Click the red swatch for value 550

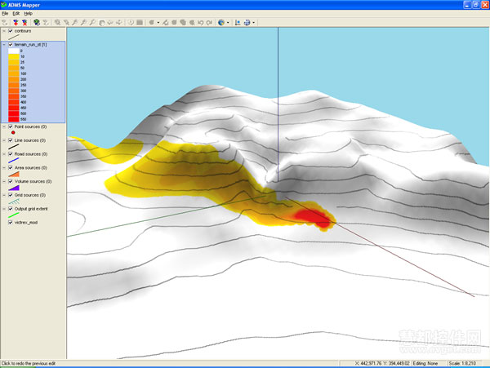click(14, 119)
